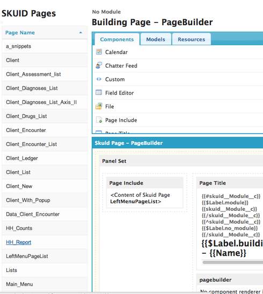
Task: Click the {{Name}} title template text
Action: coord(228,253)
